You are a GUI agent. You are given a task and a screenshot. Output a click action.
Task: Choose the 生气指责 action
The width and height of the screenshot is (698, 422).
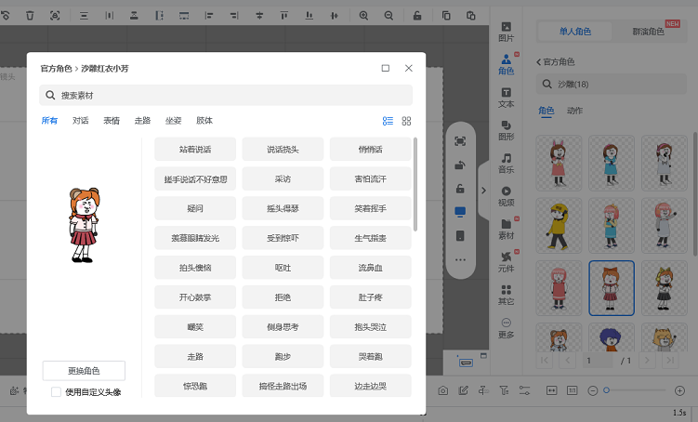point(370,238)
